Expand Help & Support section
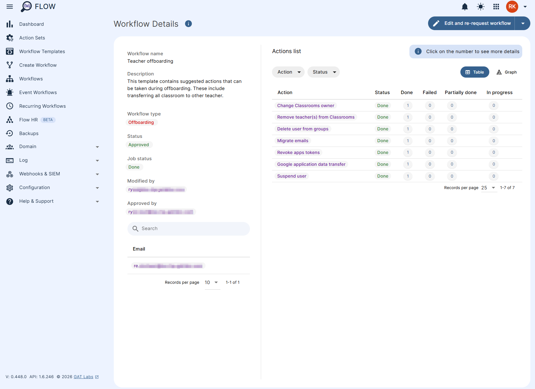Image resolution: width=535 pixels, height=389 pixels. coord(97,201)
